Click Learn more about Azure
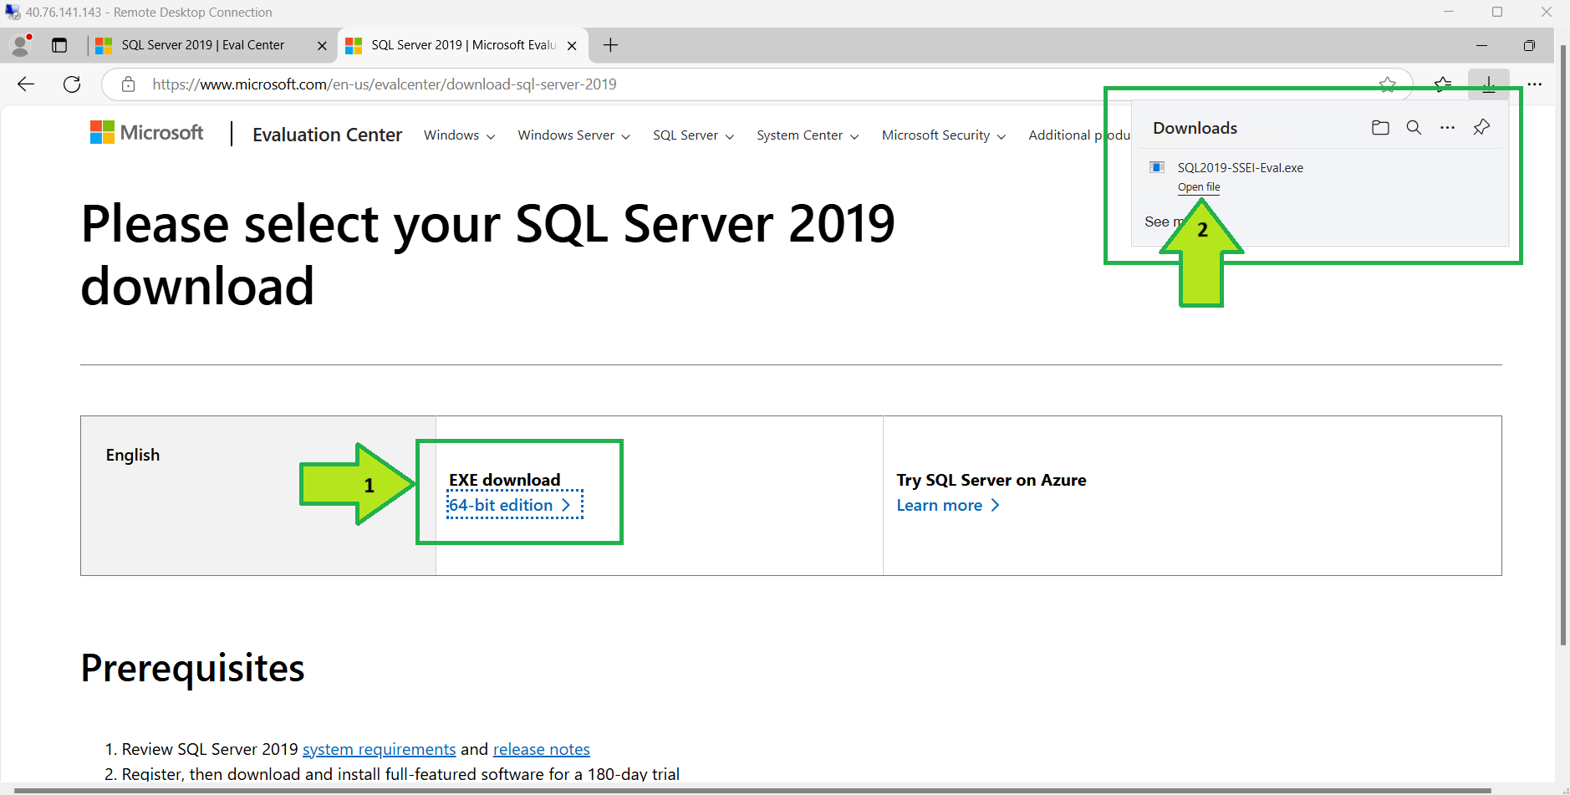This screenshot has width=1570, height=795. coord(948,505)
